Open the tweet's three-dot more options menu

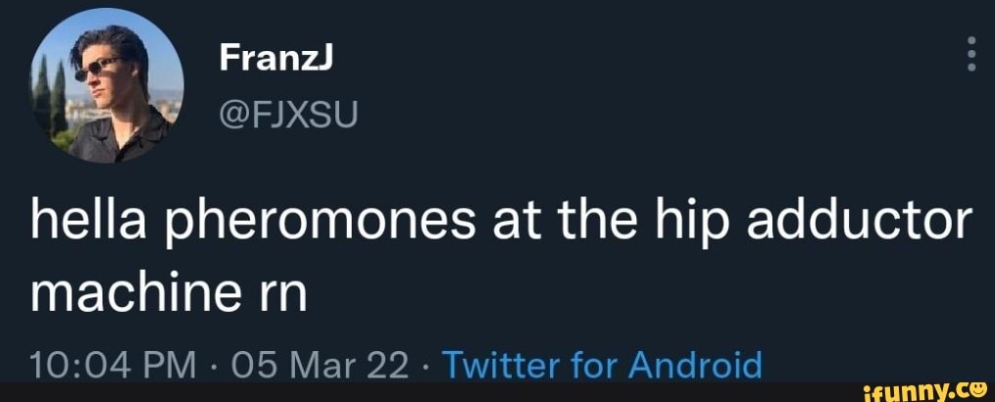(971, 55)
